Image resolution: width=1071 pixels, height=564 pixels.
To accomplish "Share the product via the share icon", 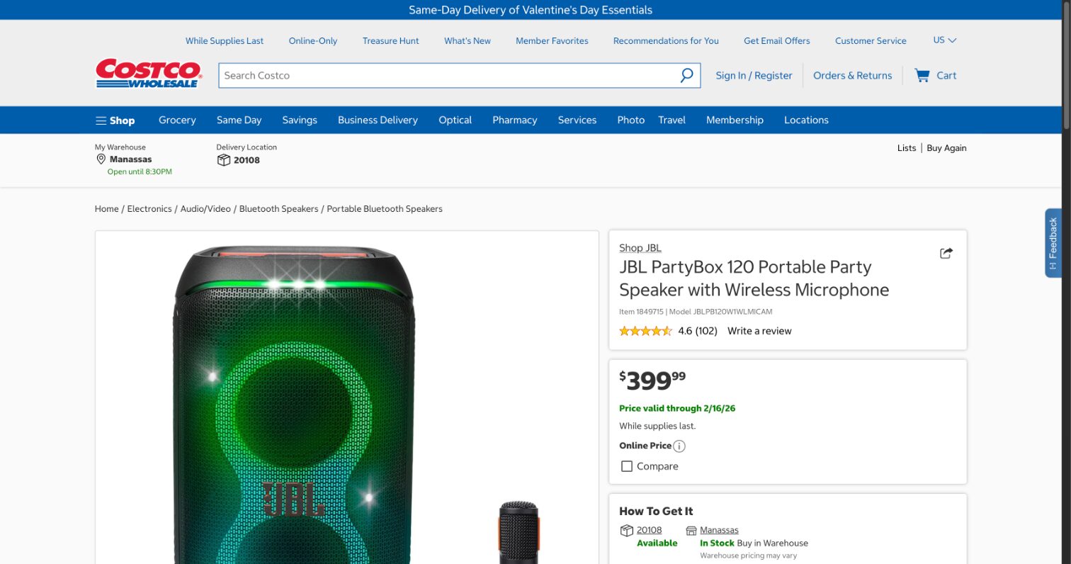I will click(946, 252).
